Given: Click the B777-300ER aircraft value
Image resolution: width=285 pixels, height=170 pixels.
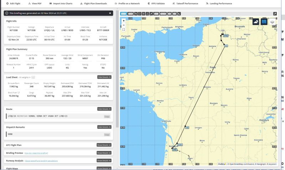Looking at the screenshot, I should tap(103, 30).
